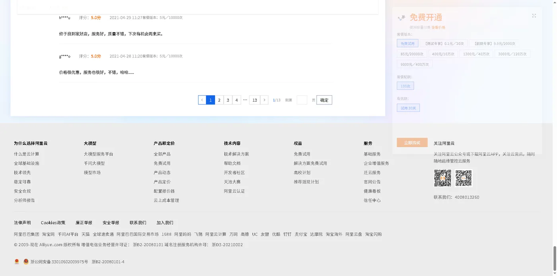Viewport: 557px width, 276px height.
Task: Open 推荐返现计划 link
Action: click(306, 182)
